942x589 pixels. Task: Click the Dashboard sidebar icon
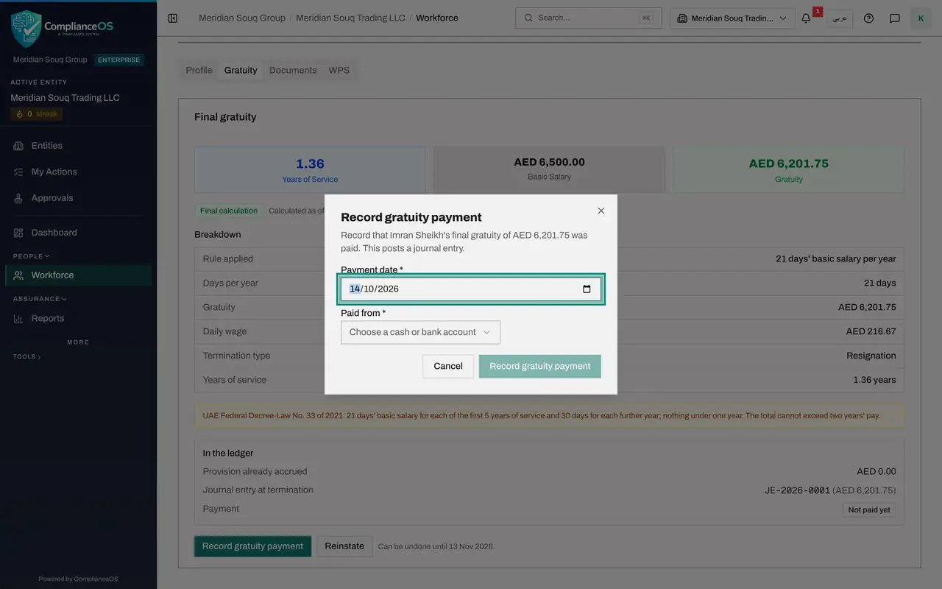(18, 233)
